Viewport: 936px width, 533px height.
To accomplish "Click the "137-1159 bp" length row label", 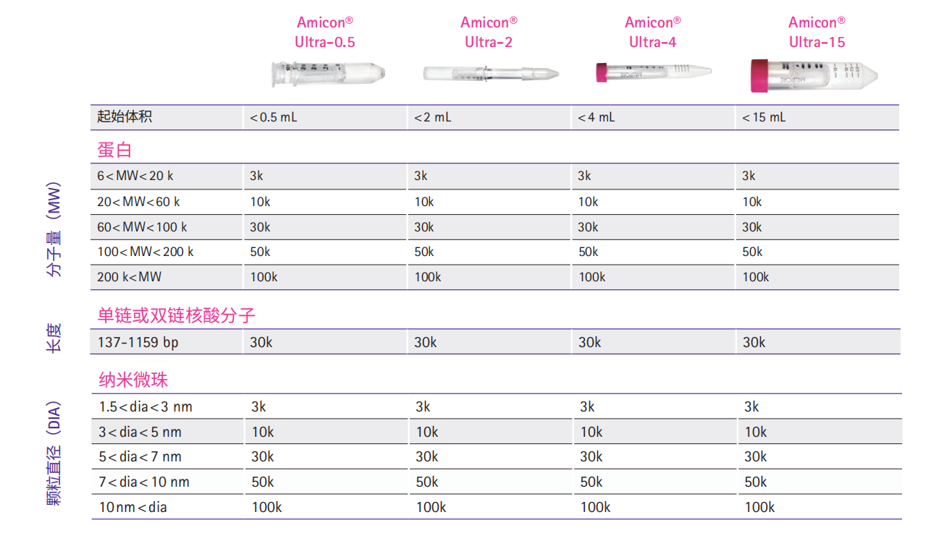I will 138,342.
